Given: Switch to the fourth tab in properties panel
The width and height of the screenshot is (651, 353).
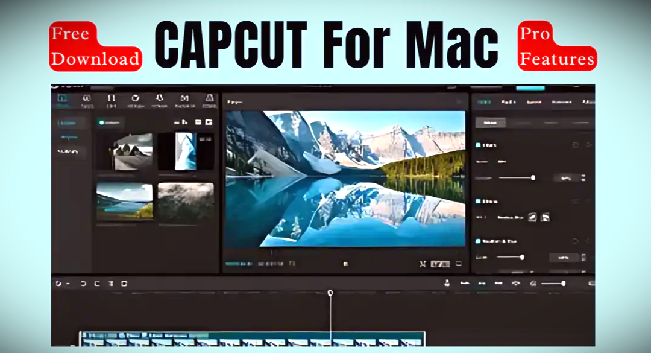Looking at the screenshot, I should (561, 102).
